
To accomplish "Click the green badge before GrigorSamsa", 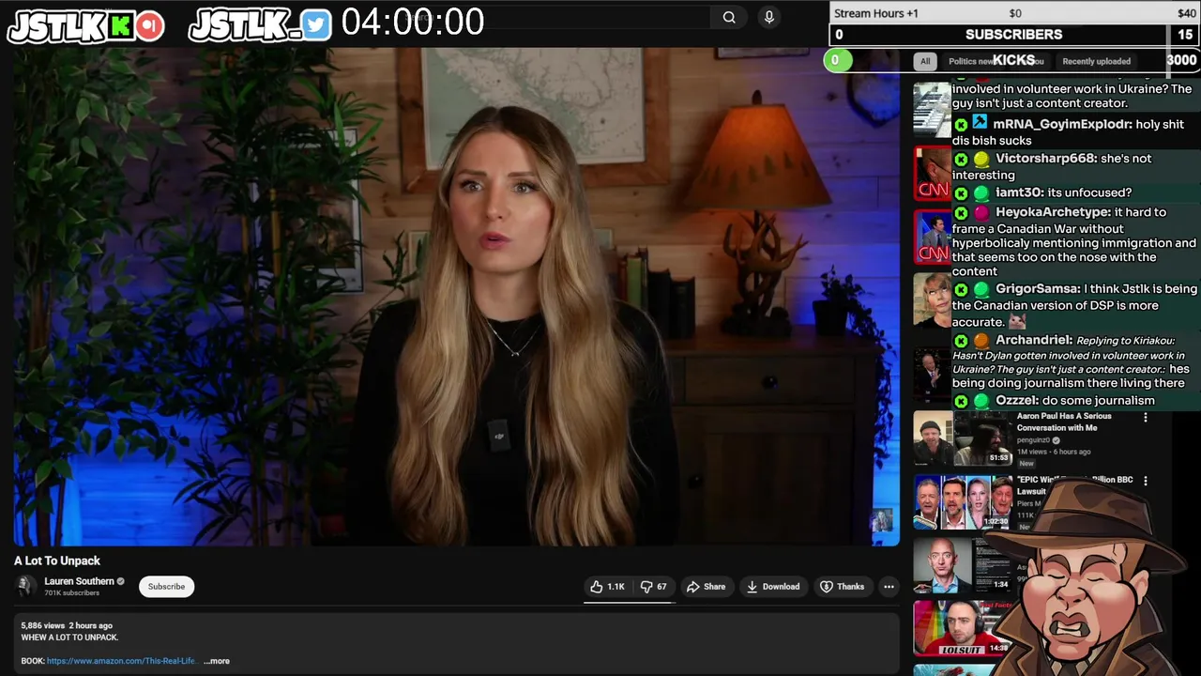I will coord(981,289).
